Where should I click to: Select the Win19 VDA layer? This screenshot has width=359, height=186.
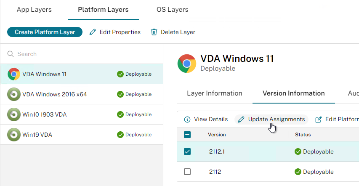click(82, 135)
